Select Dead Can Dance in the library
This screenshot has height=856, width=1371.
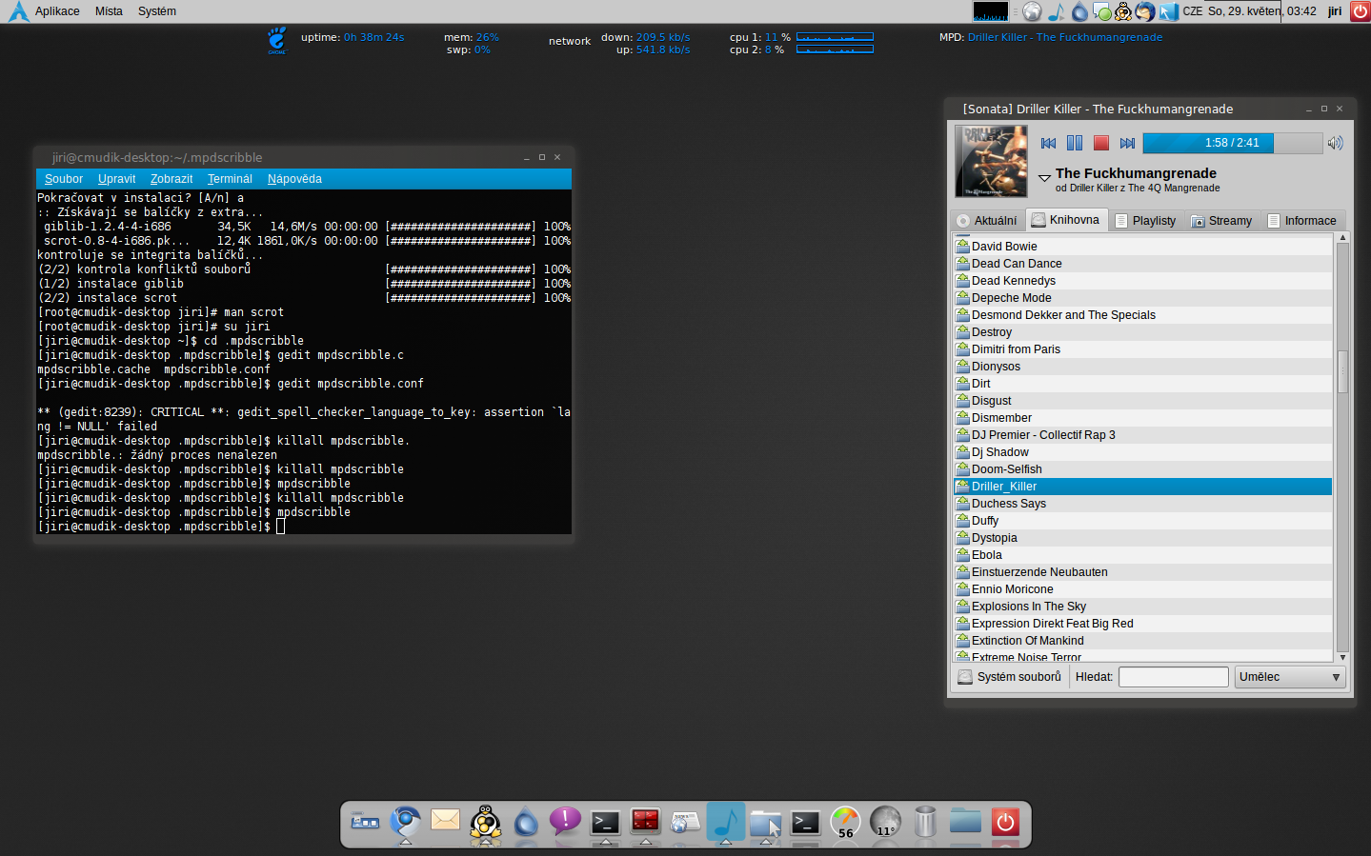pyautogui.click(x=1142, y=263)
